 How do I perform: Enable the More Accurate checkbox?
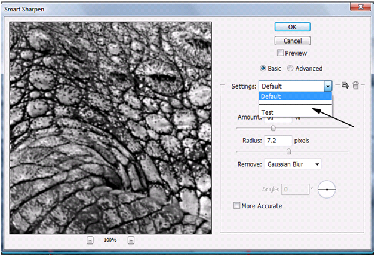point(236,206)
